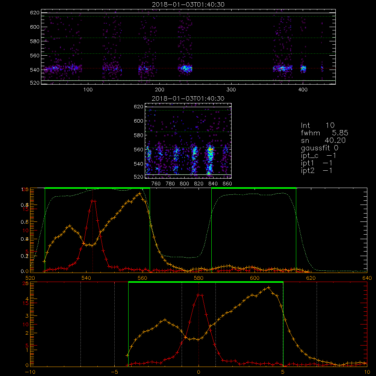Viewport: 376px width, 376px height.
Task: Click the red curve's peak in upper profile plot
Action: (94, 201)
